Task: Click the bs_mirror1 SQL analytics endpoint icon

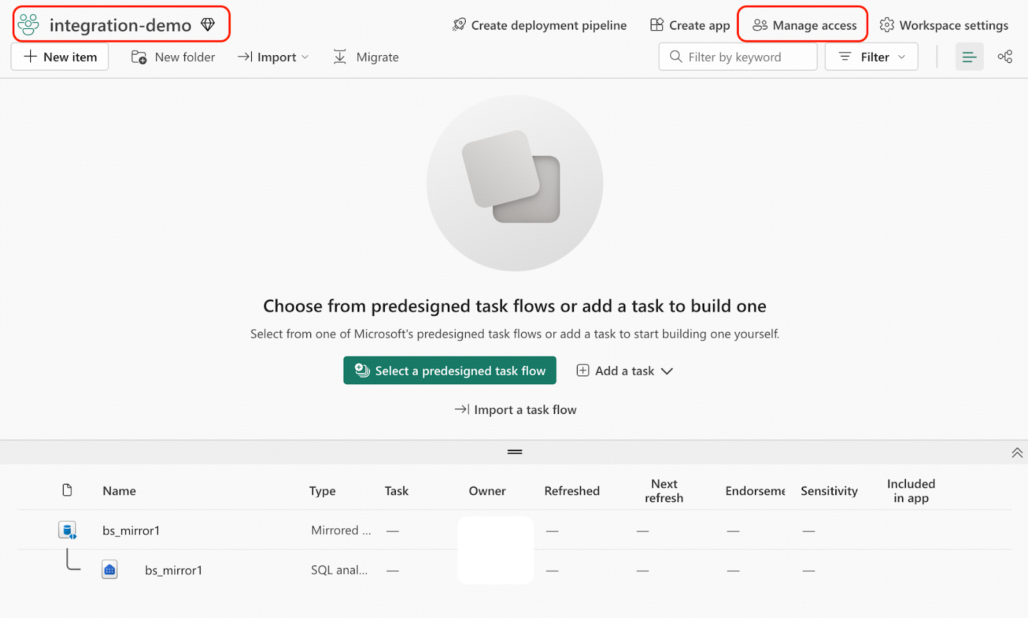Action: point(110,570)
